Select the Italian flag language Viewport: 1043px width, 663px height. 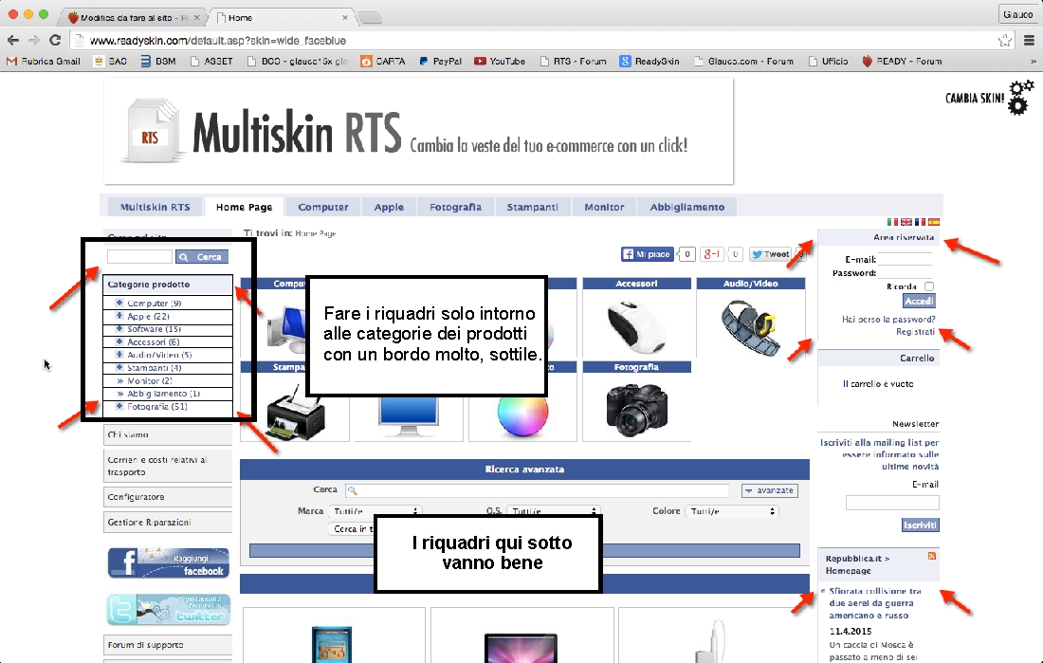pos(892,222)
